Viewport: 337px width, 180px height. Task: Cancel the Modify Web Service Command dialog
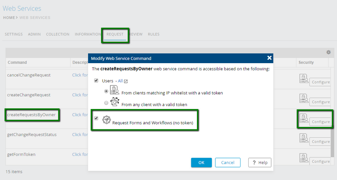(227, 162)
